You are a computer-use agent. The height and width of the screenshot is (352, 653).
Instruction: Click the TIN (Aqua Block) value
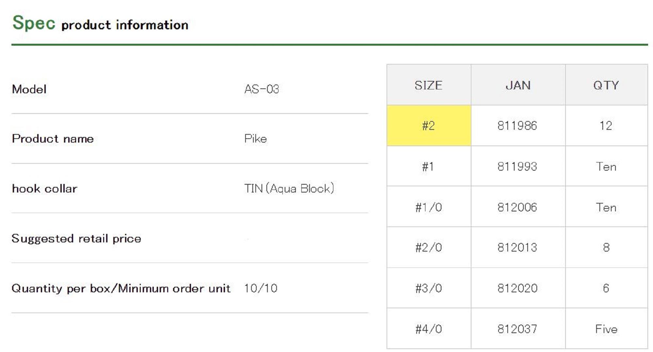click(x=289, y=189)
